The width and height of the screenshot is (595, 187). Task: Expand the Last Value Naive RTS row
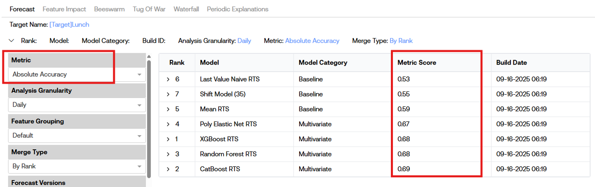pos(168,79)
